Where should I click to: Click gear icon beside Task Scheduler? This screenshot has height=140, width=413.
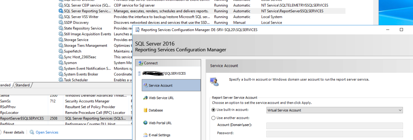(x=61, y=80)
